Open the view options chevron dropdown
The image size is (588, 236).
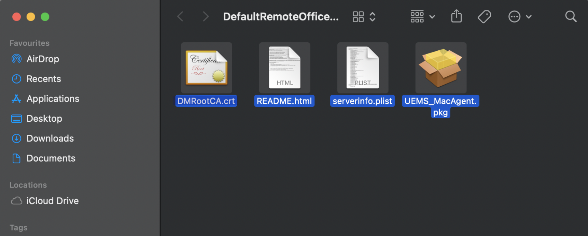372,16
